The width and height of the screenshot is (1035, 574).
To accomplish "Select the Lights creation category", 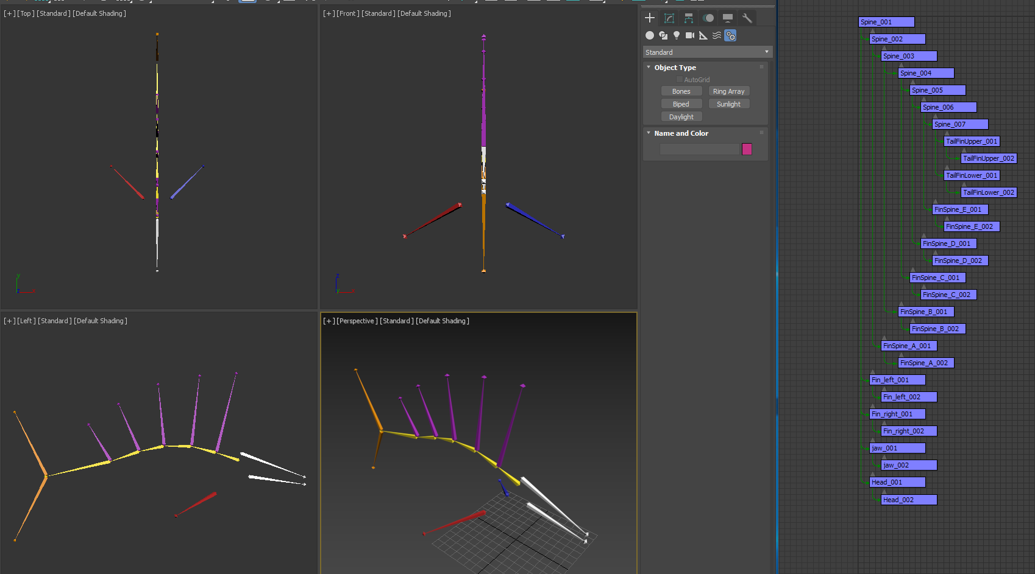I will point(676,35).
